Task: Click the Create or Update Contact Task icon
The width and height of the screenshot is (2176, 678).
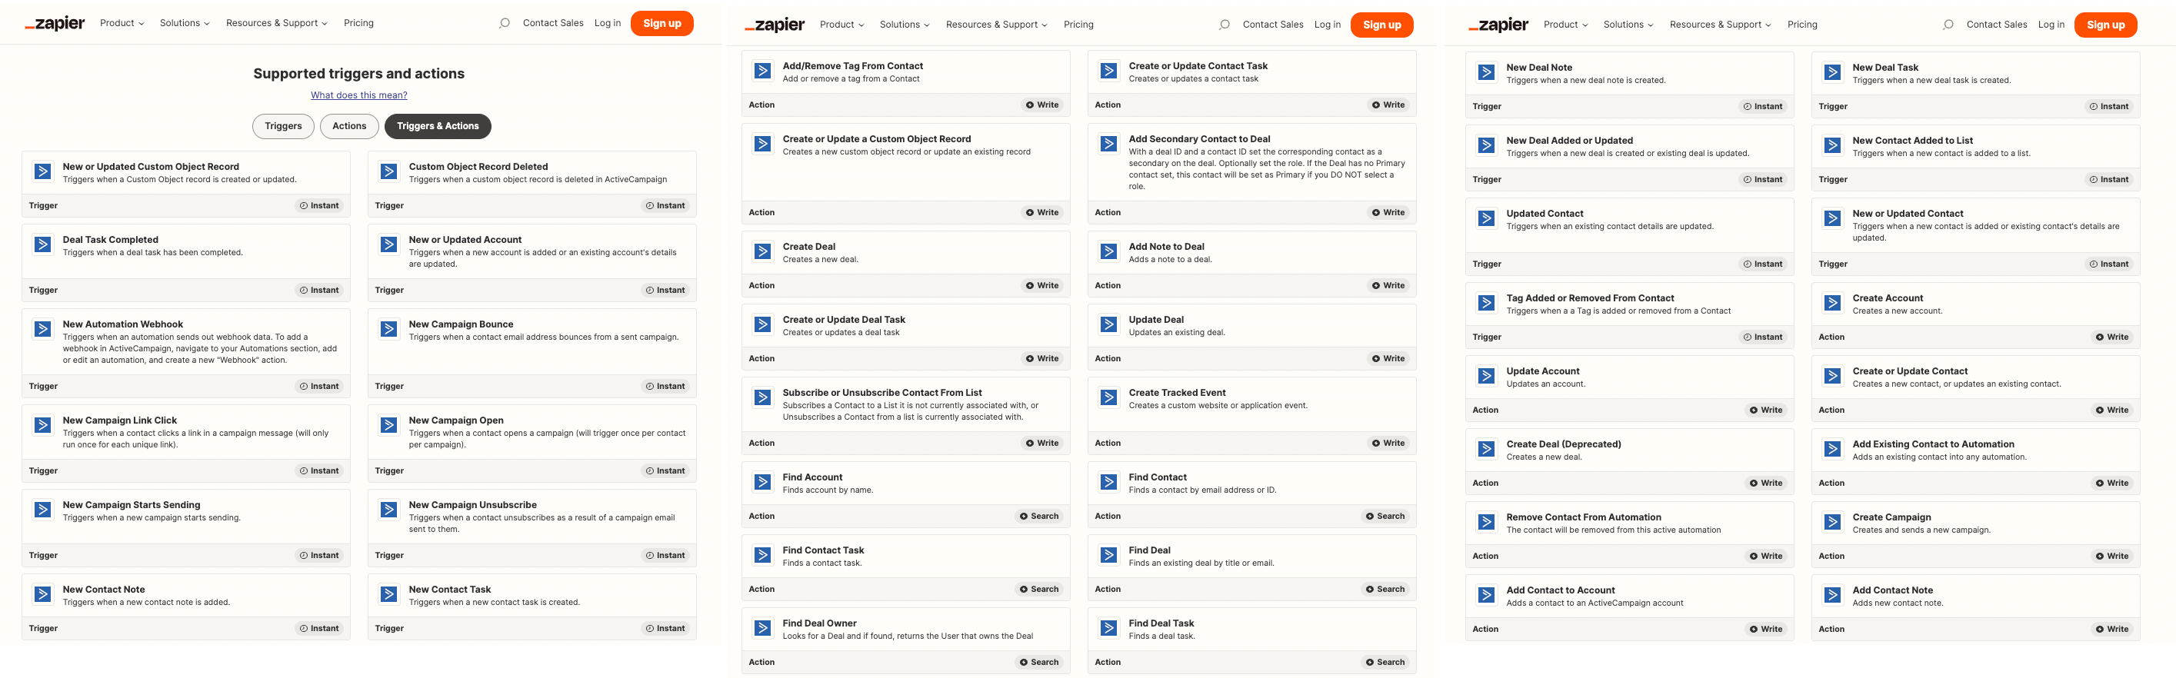Action: tap(1109, 71)
